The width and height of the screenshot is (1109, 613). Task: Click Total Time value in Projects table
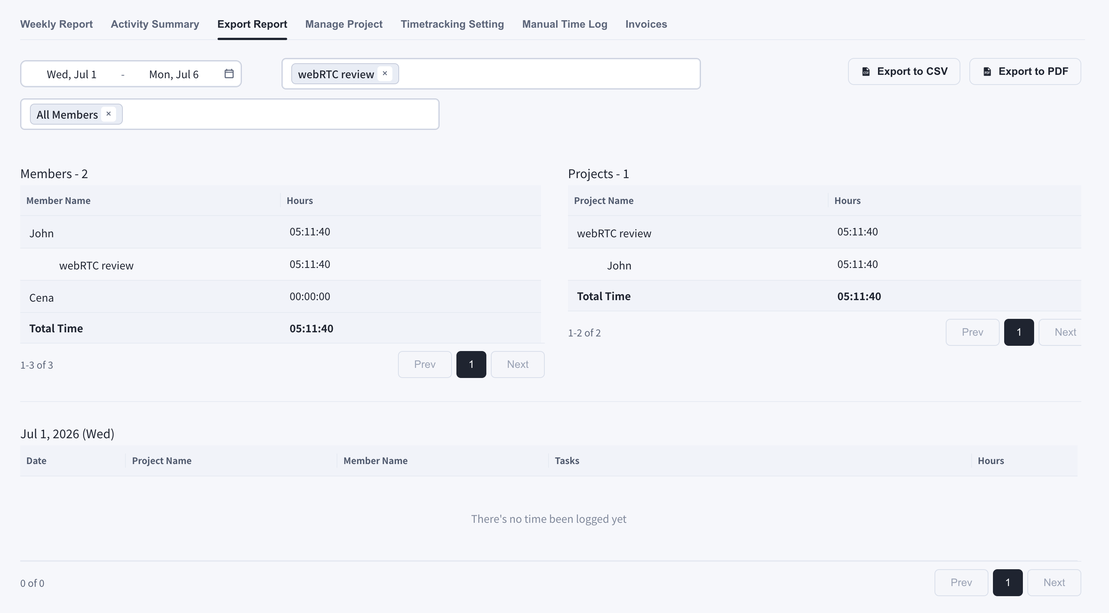click(x=859, y=296)
